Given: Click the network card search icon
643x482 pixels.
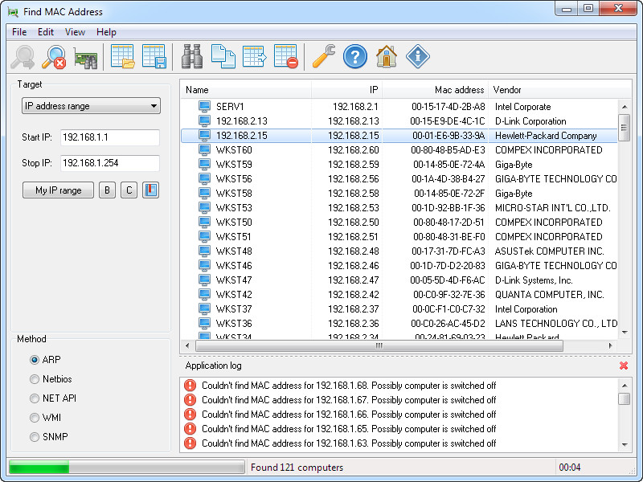Looking at the screenshot, I should (86, 57).
